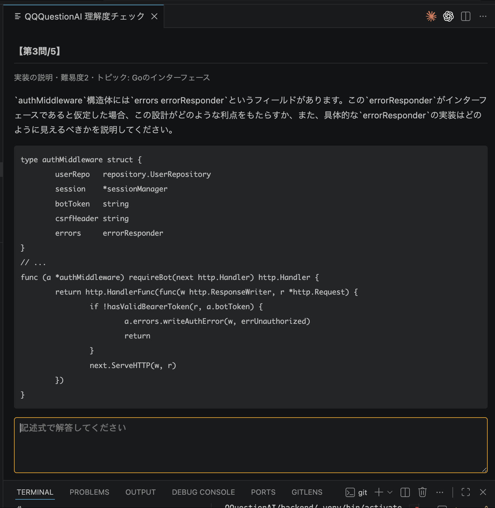Click the 'botToken string' code line
This screenshot has height=508, width=495.
point(92,204)
